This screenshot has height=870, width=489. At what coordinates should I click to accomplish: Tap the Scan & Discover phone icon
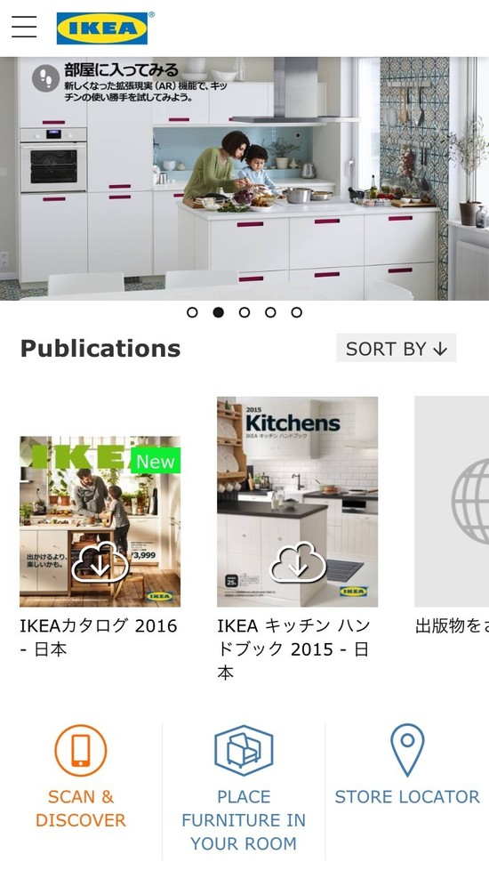coord(80,750)
